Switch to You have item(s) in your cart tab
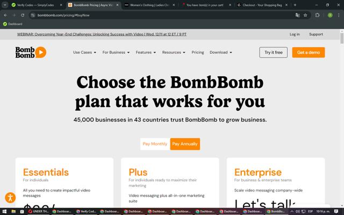The width and height of the screenshot is (344, 215). point(204,5)
